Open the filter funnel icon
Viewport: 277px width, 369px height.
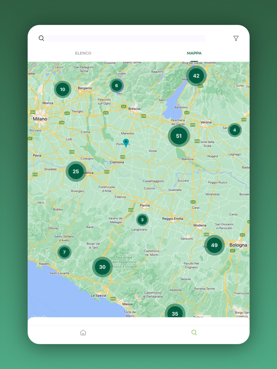236,38
